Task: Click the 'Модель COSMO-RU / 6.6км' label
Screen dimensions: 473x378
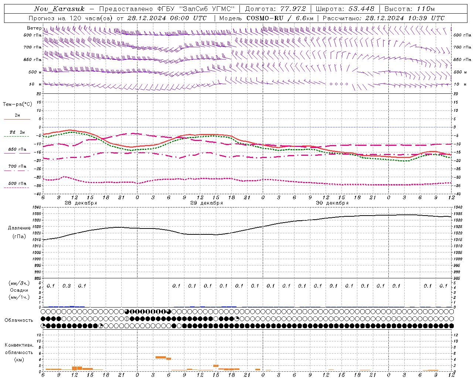Action: [266, 18]
